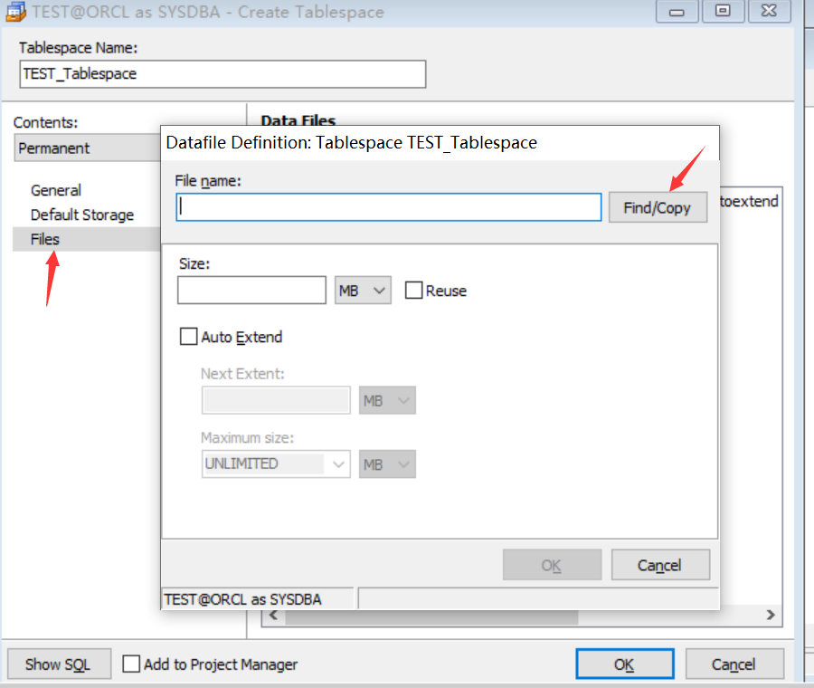814x688 pixels.
Task: Click the horizontal scrollbar thumb in Data Files
Action: click(432, 617)
